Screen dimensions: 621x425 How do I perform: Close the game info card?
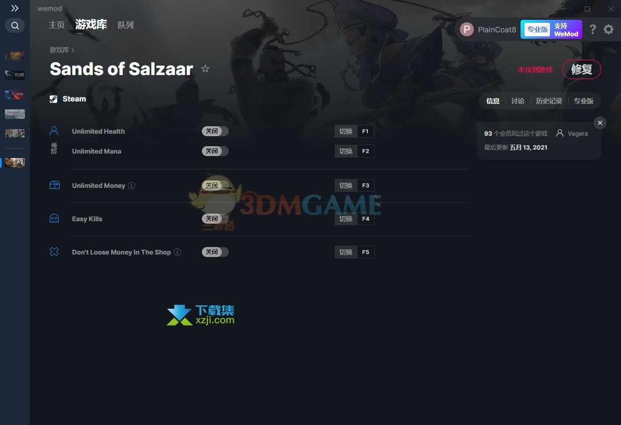tap(600, 123)
